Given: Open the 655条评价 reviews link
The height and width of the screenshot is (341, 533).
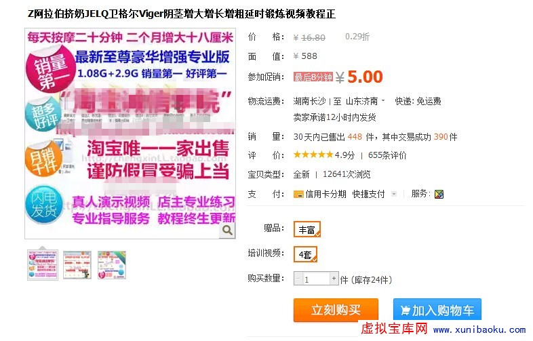Looking at the screenshot, I should pyautogui.click(x=387, y=155).
